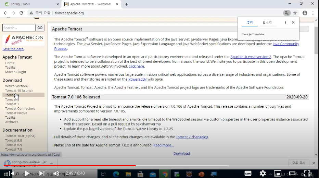Play the video
Viewport: 319px width, 178px height.
(x=27, y=174)
